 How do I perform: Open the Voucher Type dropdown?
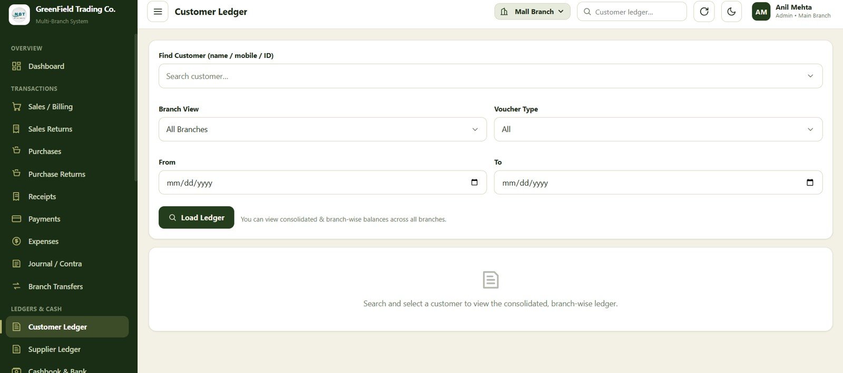tap(658, 129)
